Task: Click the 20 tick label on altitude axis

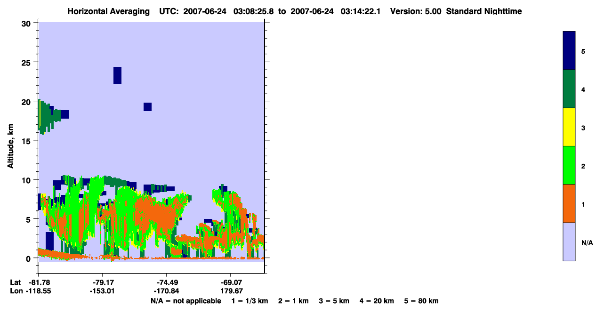Action: click(27, 101)
